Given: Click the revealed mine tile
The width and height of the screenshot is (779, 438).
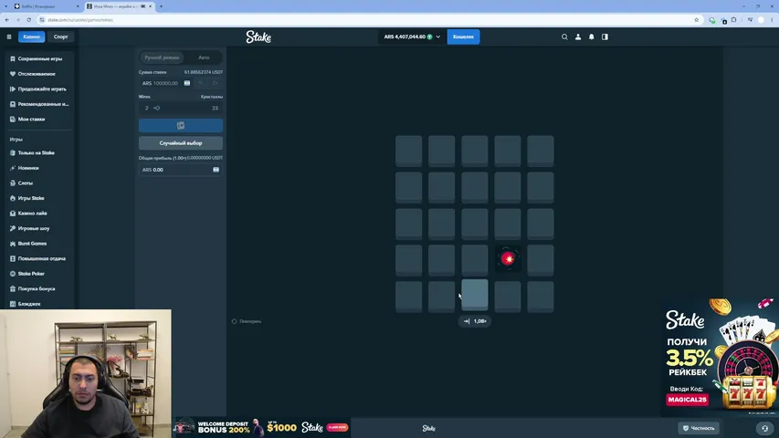Looking at the screenshot, I should tap(507, 259).
